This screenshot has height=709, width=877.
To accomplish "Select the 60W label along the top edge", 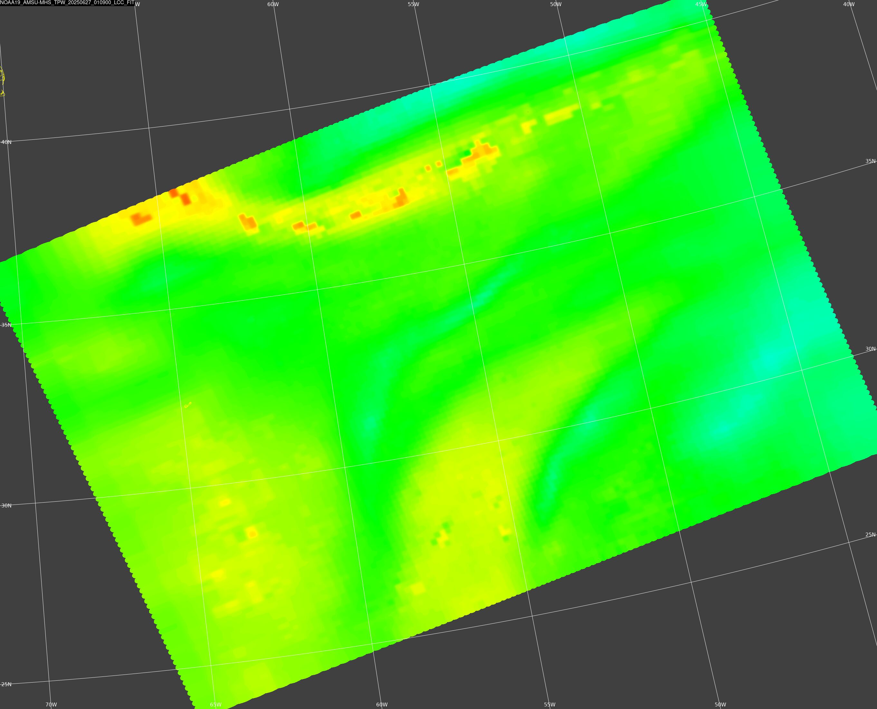I will tap(273, 5).
